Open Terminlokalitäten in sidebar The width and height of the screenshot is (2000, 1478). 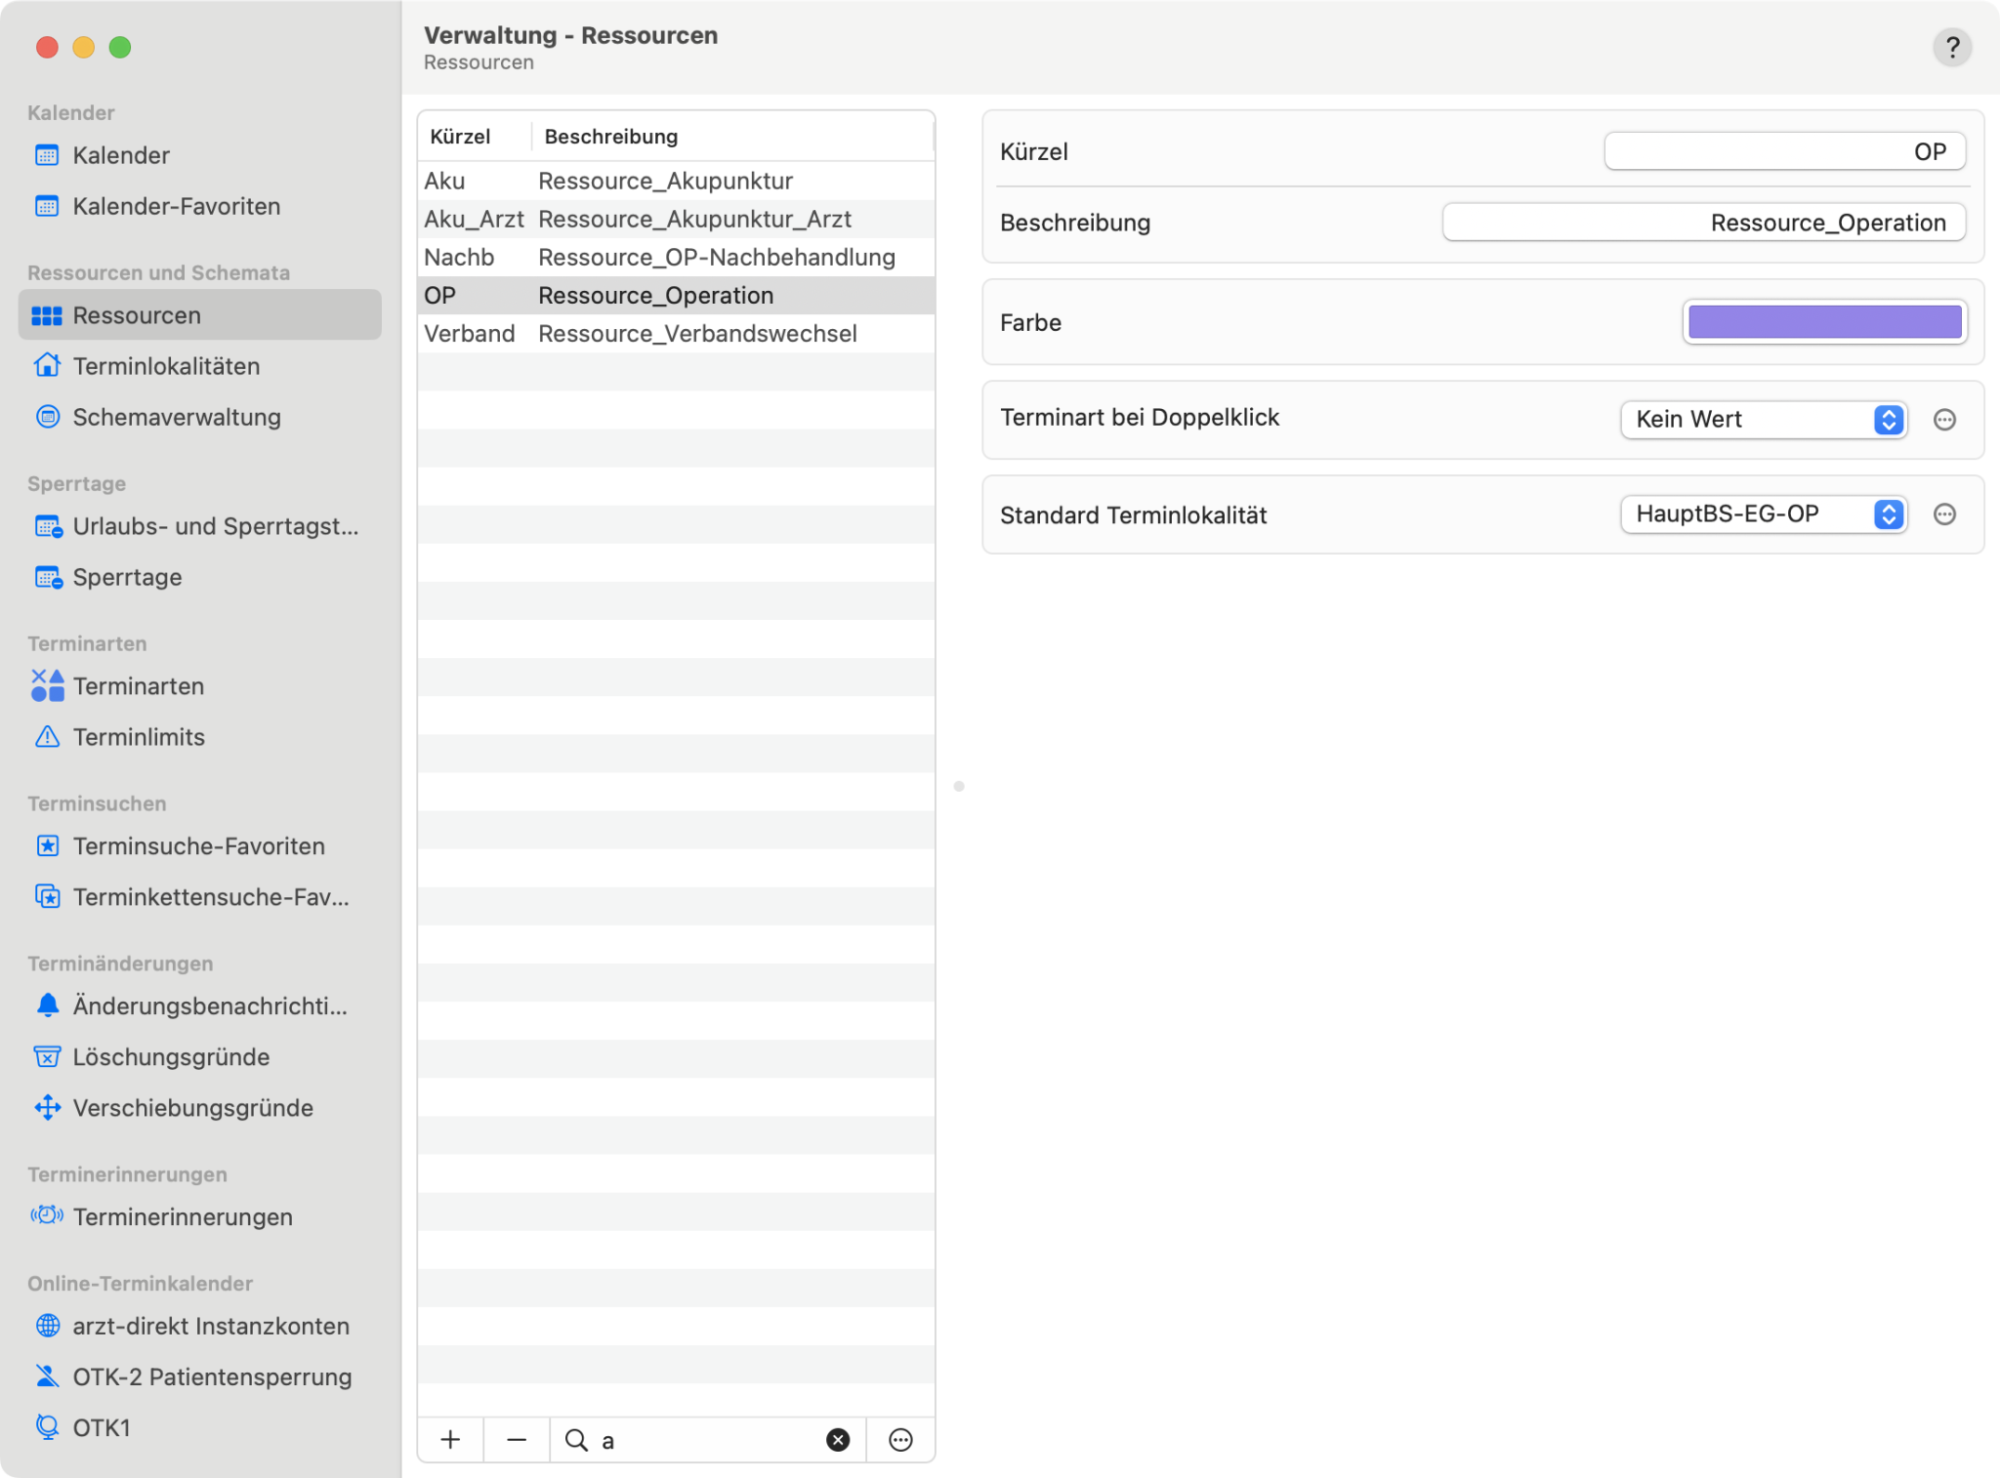coord(166,366)
